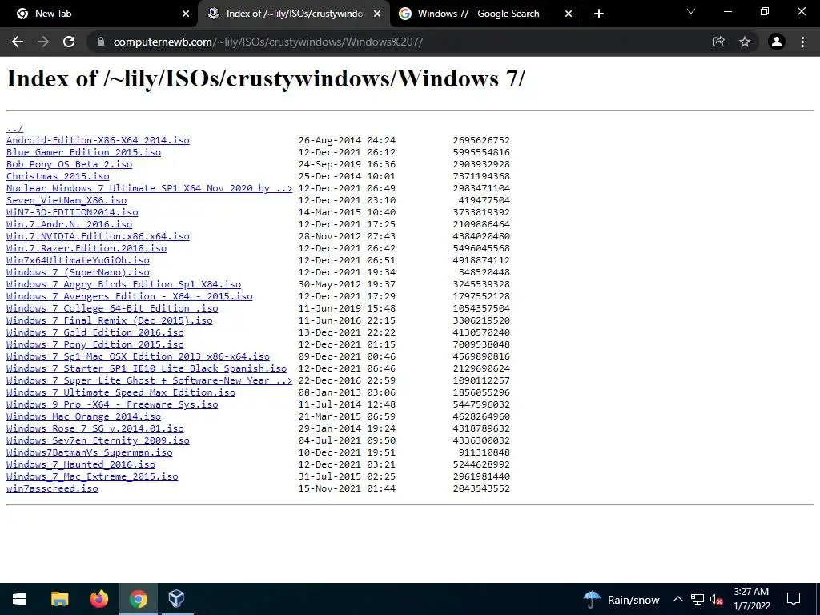Viewport: 820px width, 615px height.
Task: Open Win.7.Andr.N._2016.iso link
Action: pos(69,224)
